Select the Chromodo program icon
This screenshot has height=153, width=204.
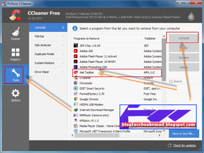tap(75, 83)
